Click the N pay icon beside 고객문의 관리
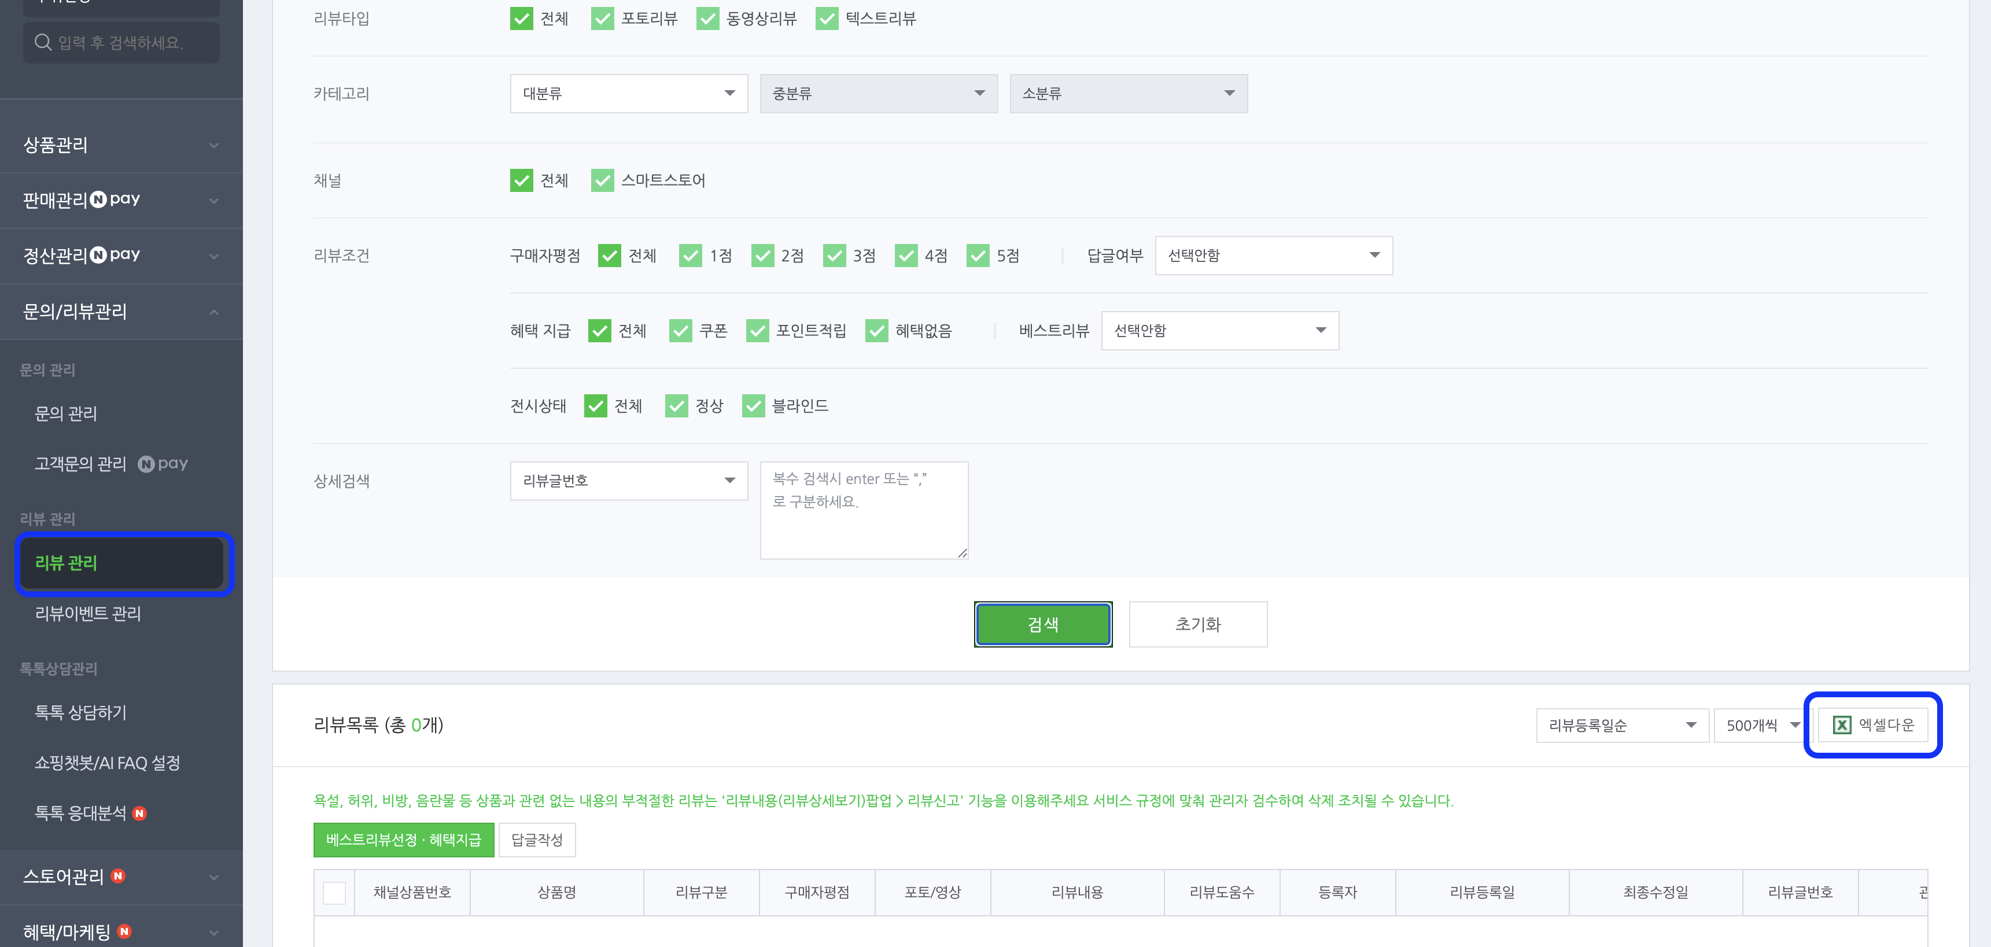Screen dimensions: 1991x947 163,464
